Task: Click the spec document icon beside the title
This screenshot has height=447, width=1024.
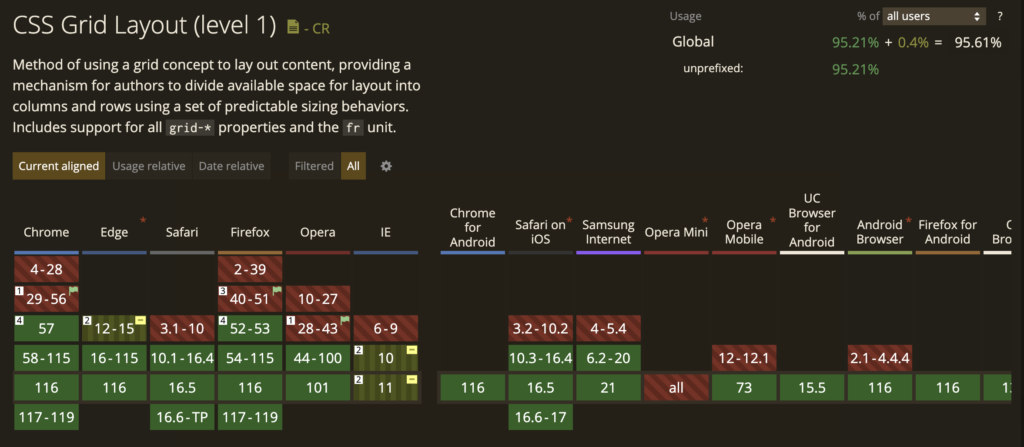Action: tap(293, 27)
